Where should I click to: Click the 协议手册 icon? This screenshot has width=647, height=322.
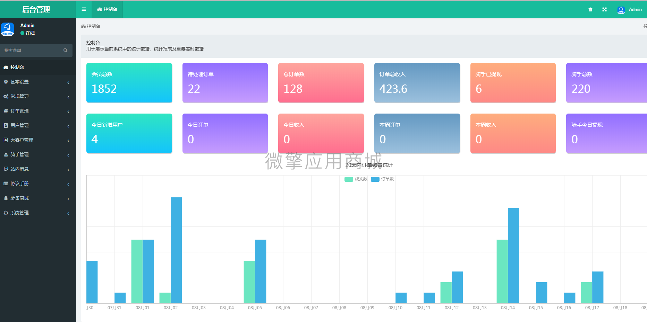tap(6, 184)
